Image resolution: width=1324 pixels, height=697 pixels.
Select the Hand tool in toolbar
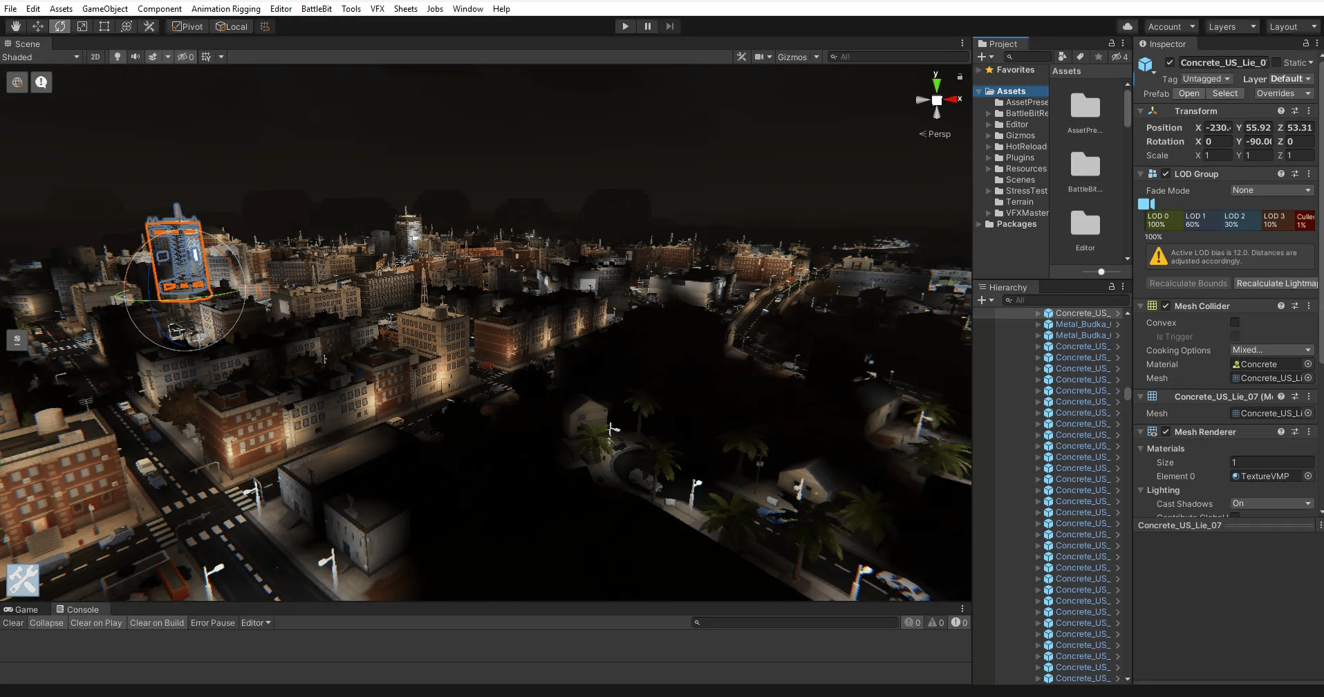click(16, 26)
